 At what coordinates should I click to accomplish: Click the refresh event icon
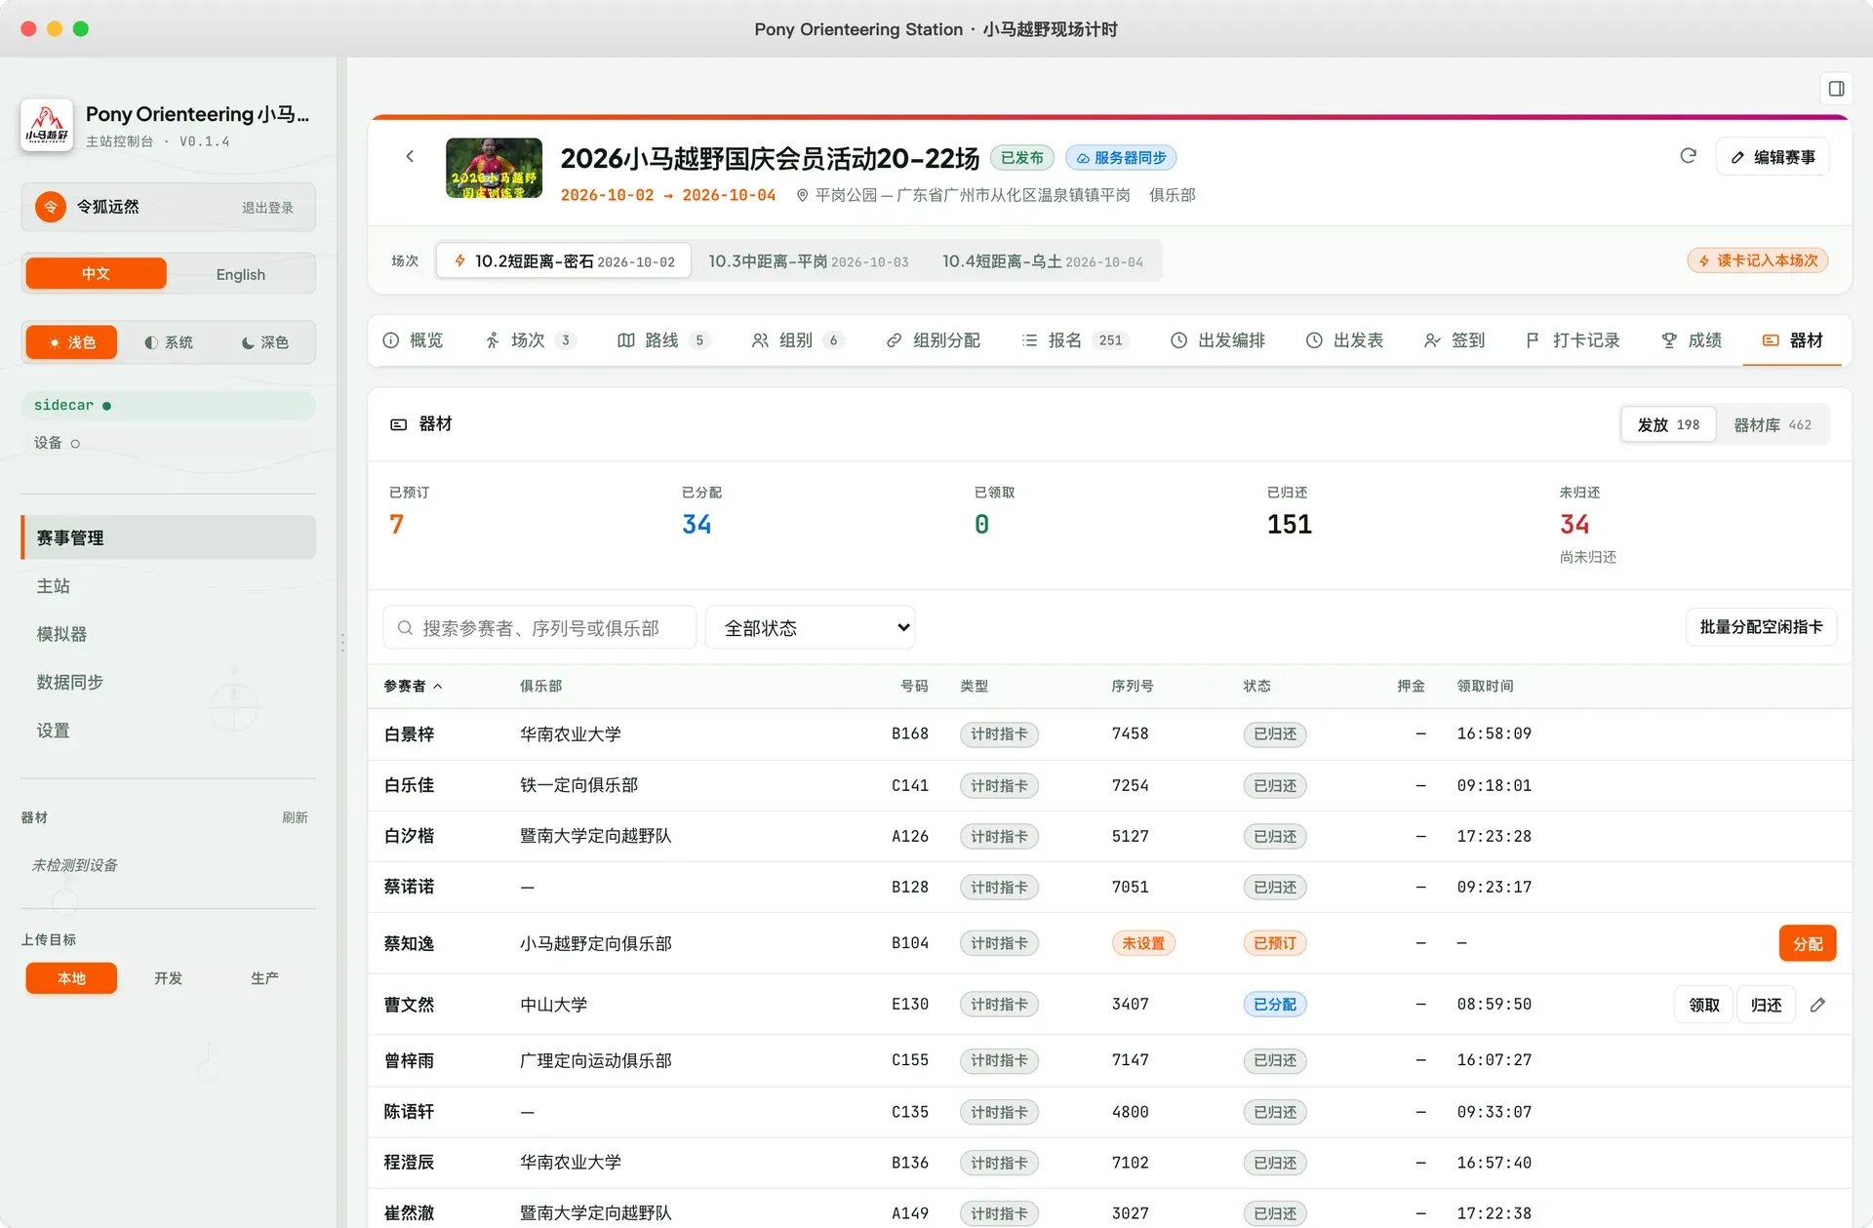[1688, 156]
